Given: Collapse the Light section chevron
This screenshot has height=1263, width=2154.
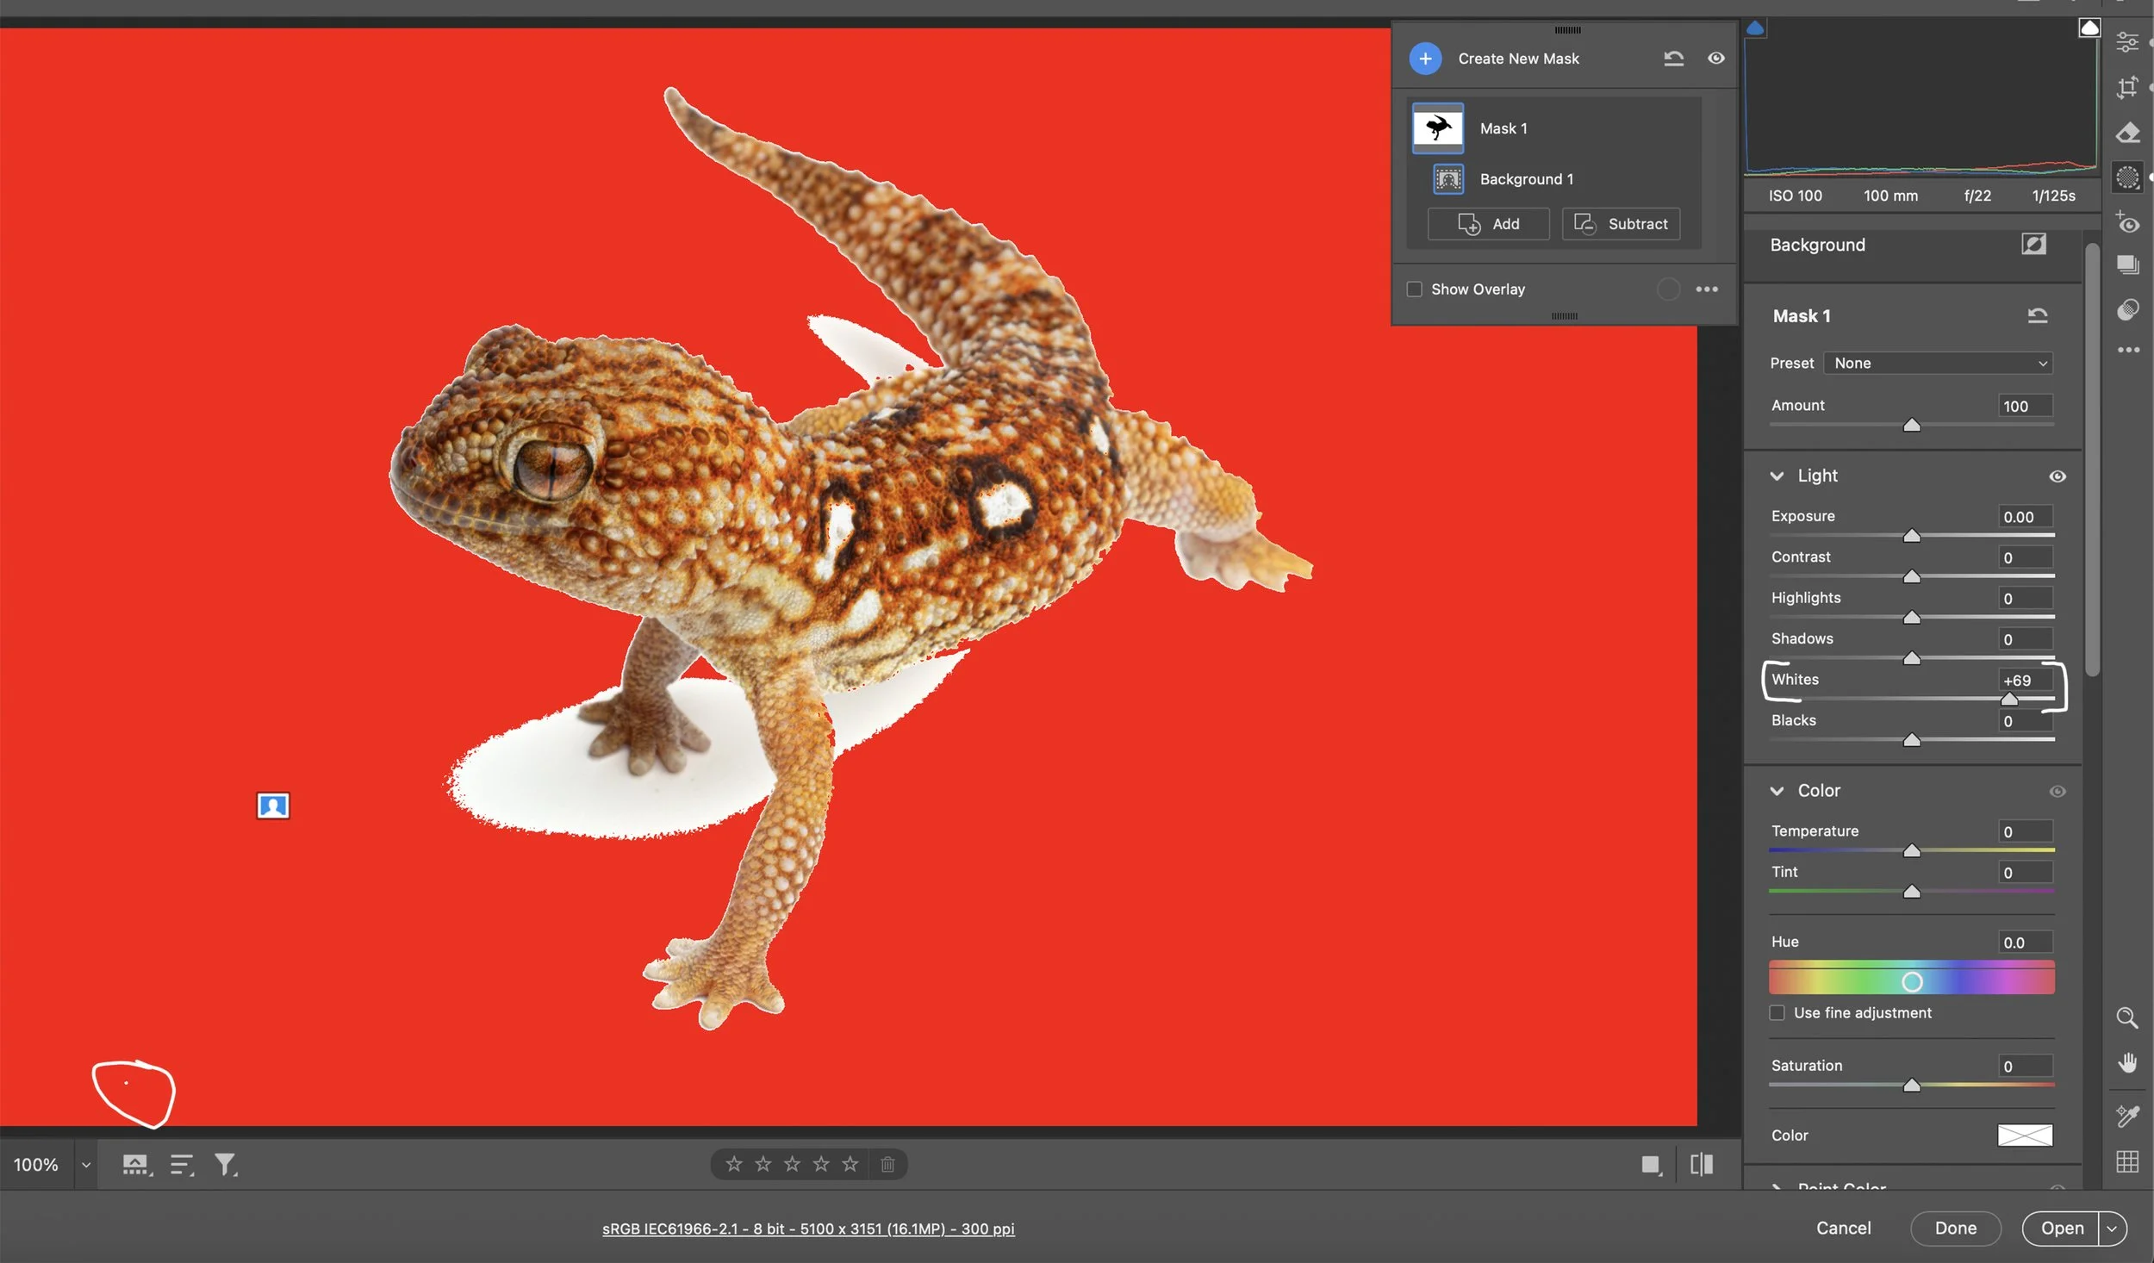Looking at the screenshot, I should pos(1777,476).
